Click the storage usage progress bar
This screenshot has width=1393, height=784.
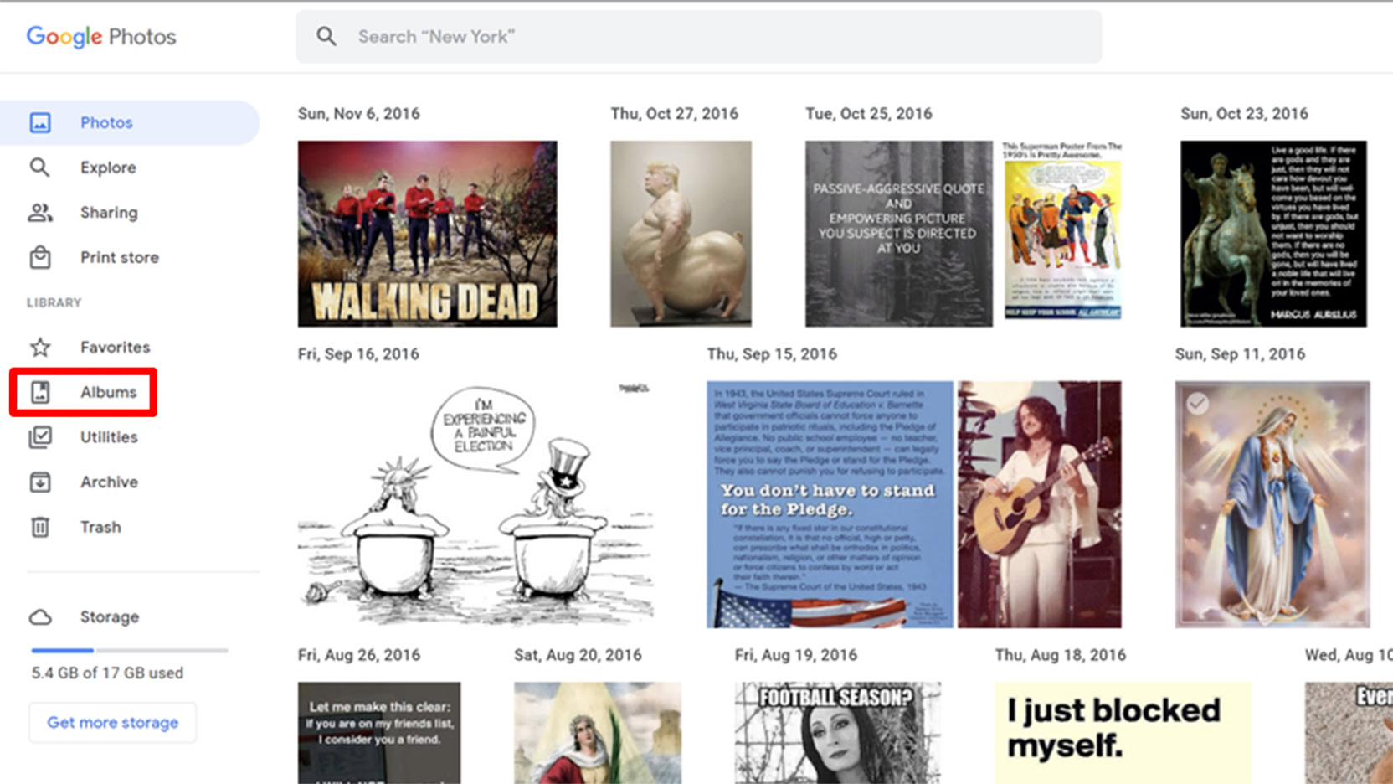(x=129, y=650)
